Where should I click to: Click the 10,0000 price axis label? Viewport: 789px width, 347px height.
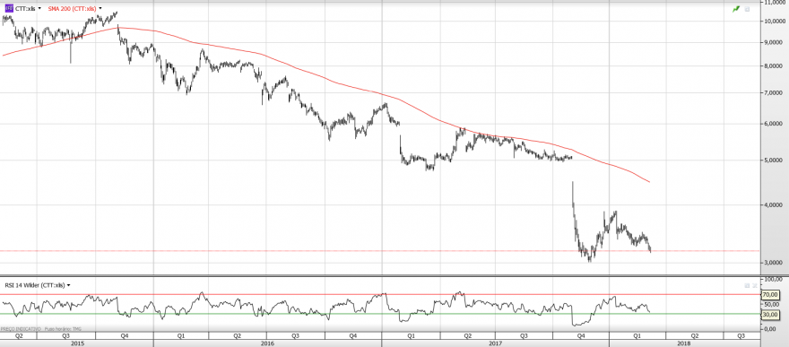point(776,22)
